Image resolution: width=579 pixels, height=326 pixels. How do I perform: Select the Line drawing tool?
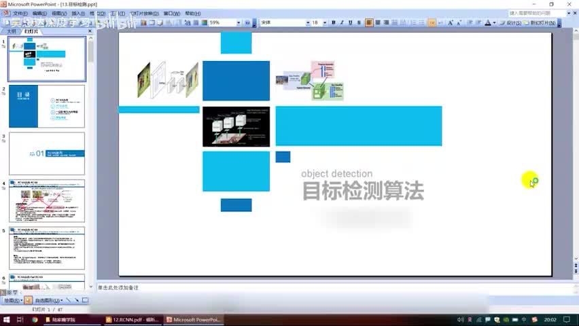click(69, 300)
